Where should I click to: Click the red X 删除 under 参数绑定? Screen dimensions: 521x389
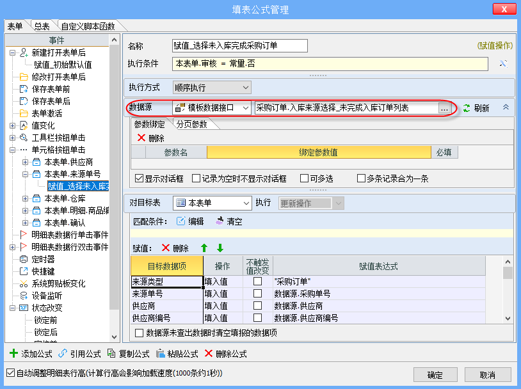[x=141, y=138]
